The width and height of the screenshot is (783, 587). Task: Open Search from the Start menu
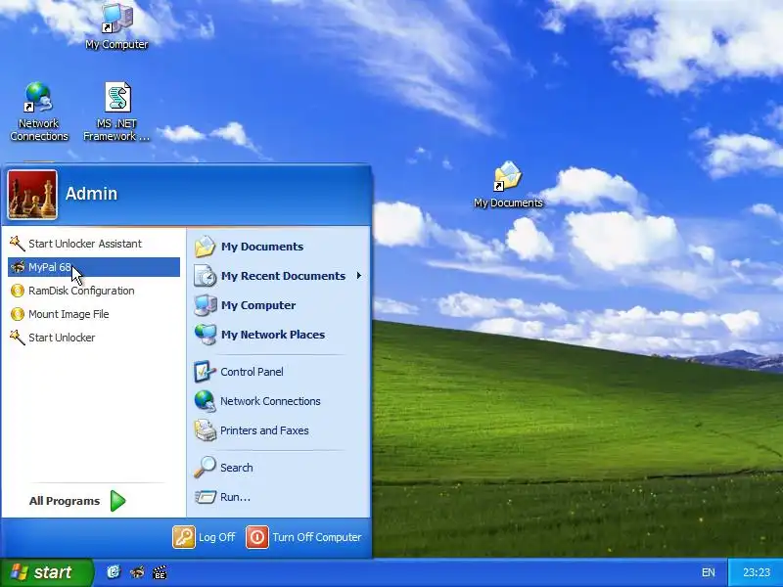pos(278,468)
